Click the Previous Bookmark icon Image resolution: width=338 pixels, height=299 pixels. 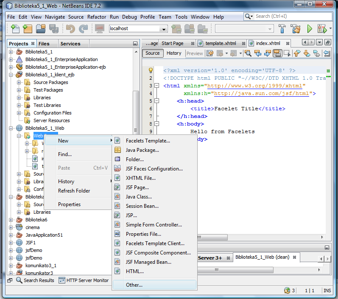click(x=297, y=53)
